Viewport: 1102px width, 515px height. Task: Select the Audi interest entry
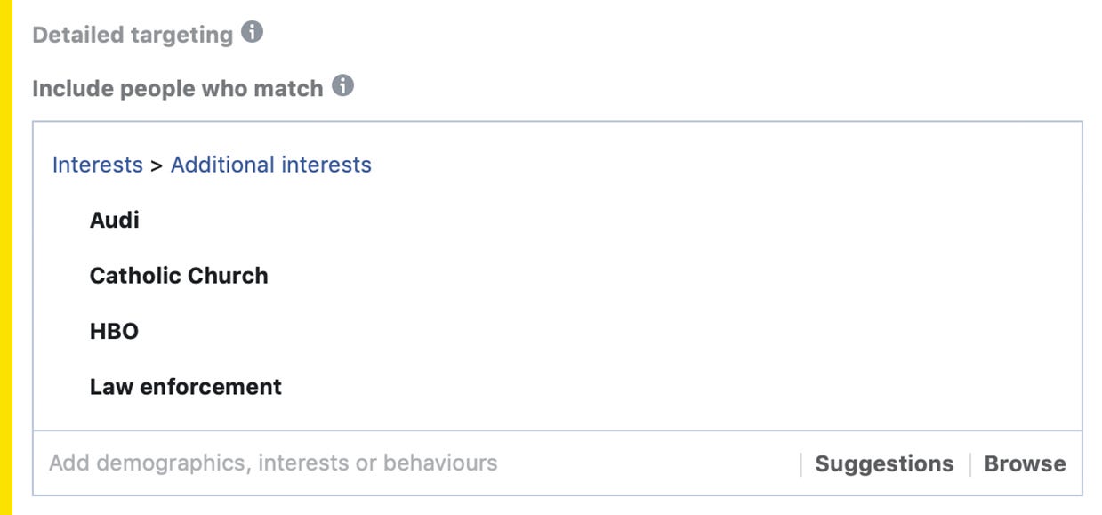click(x=115, y=221)
